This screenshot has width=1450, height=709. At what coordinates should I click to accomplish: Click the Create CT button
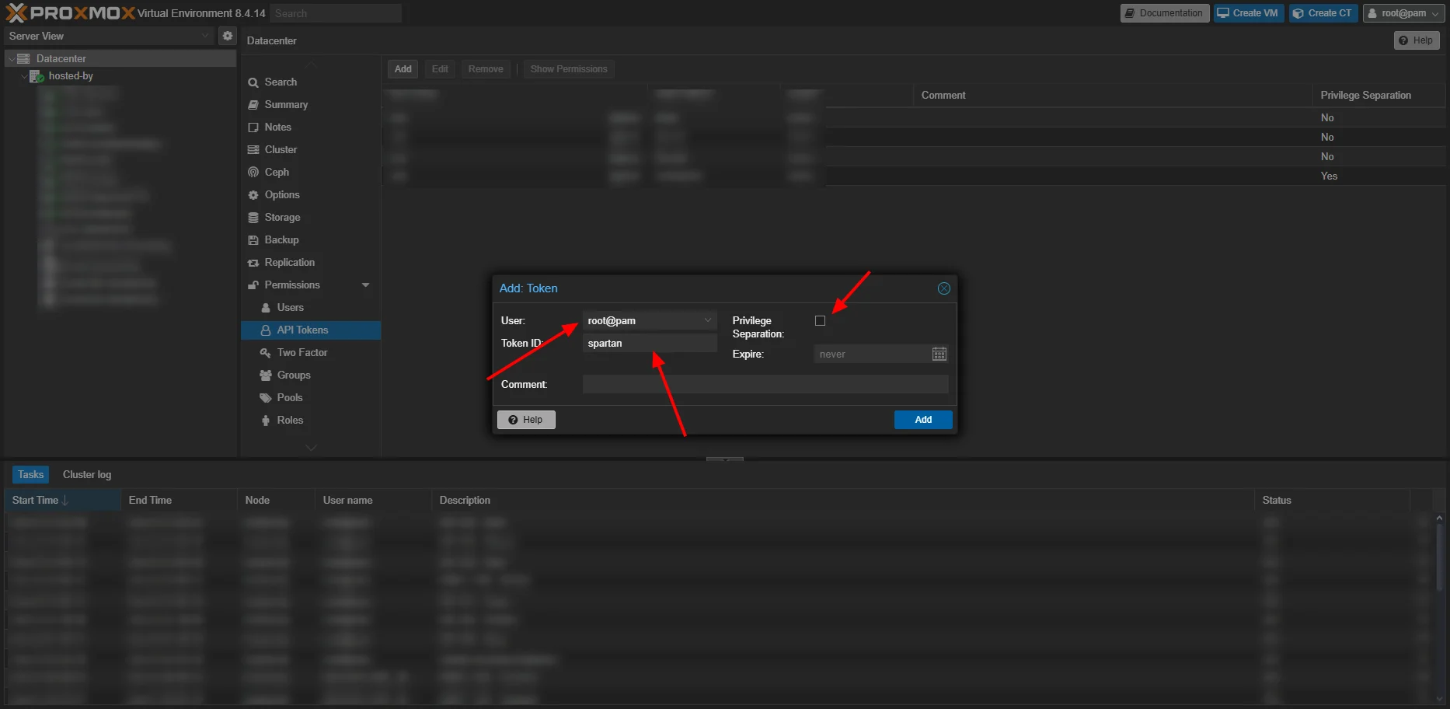click(1323, 13)
